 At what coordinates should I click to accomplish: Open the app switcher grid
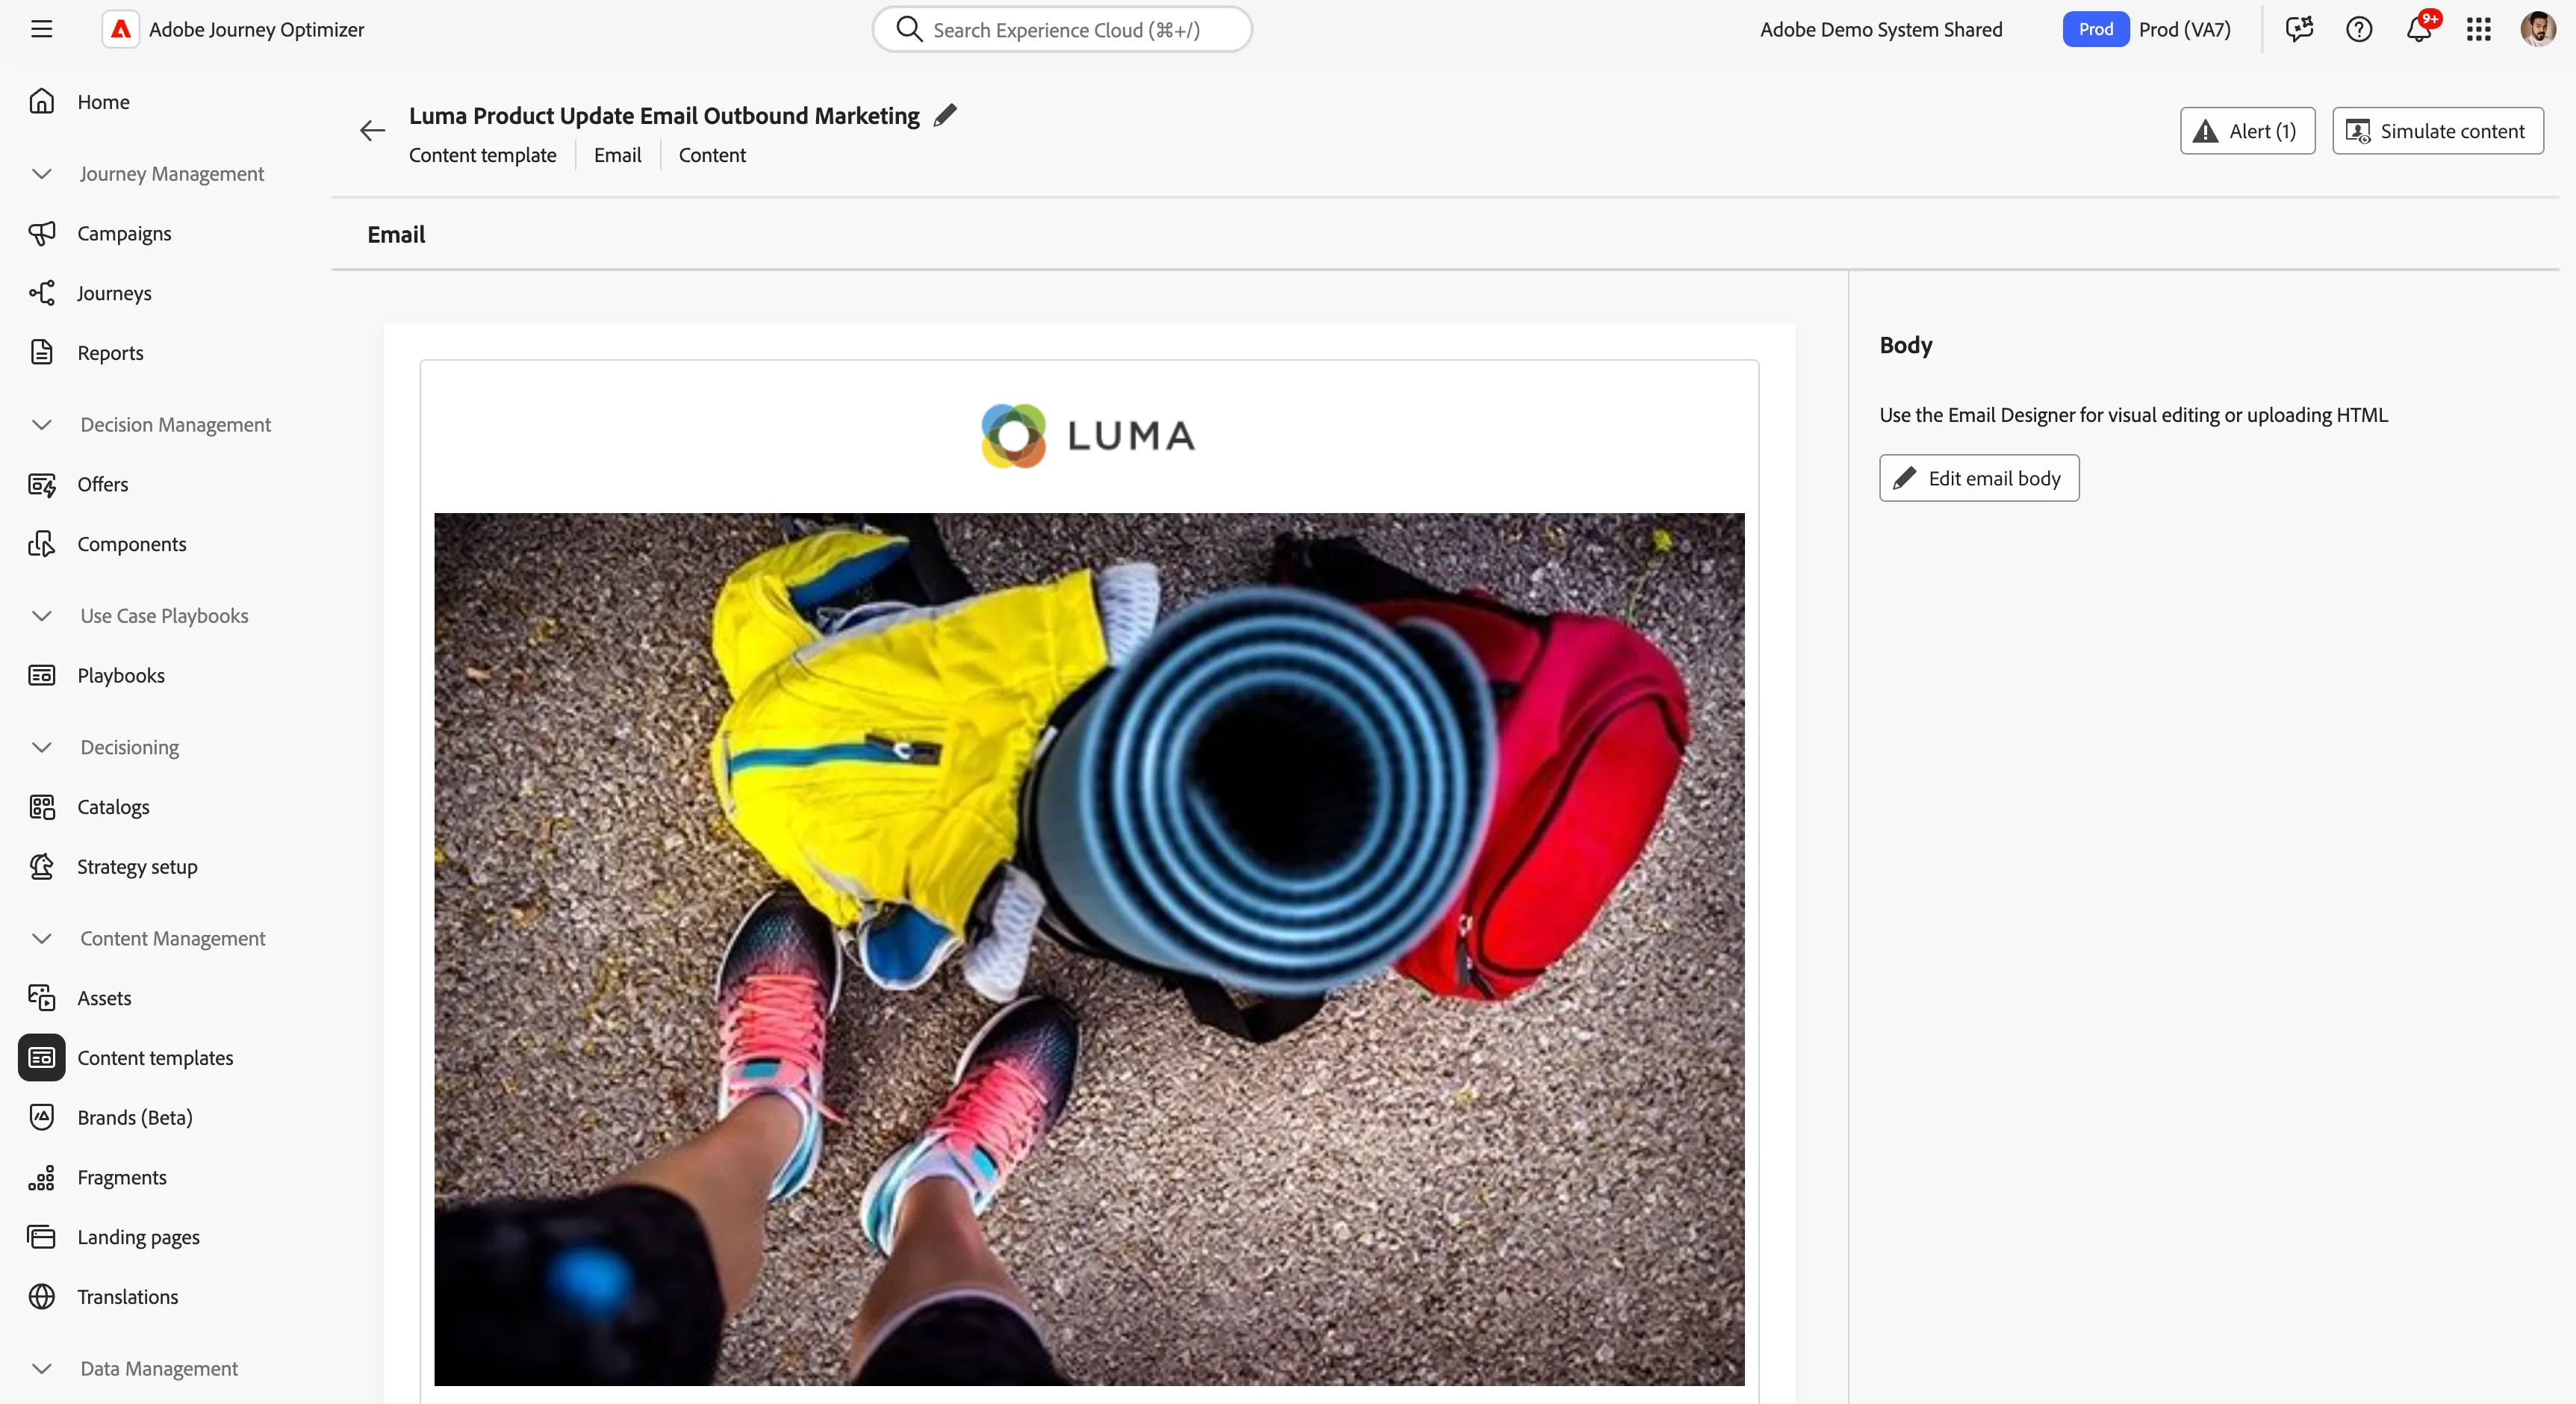click(x=2479, y=29)
